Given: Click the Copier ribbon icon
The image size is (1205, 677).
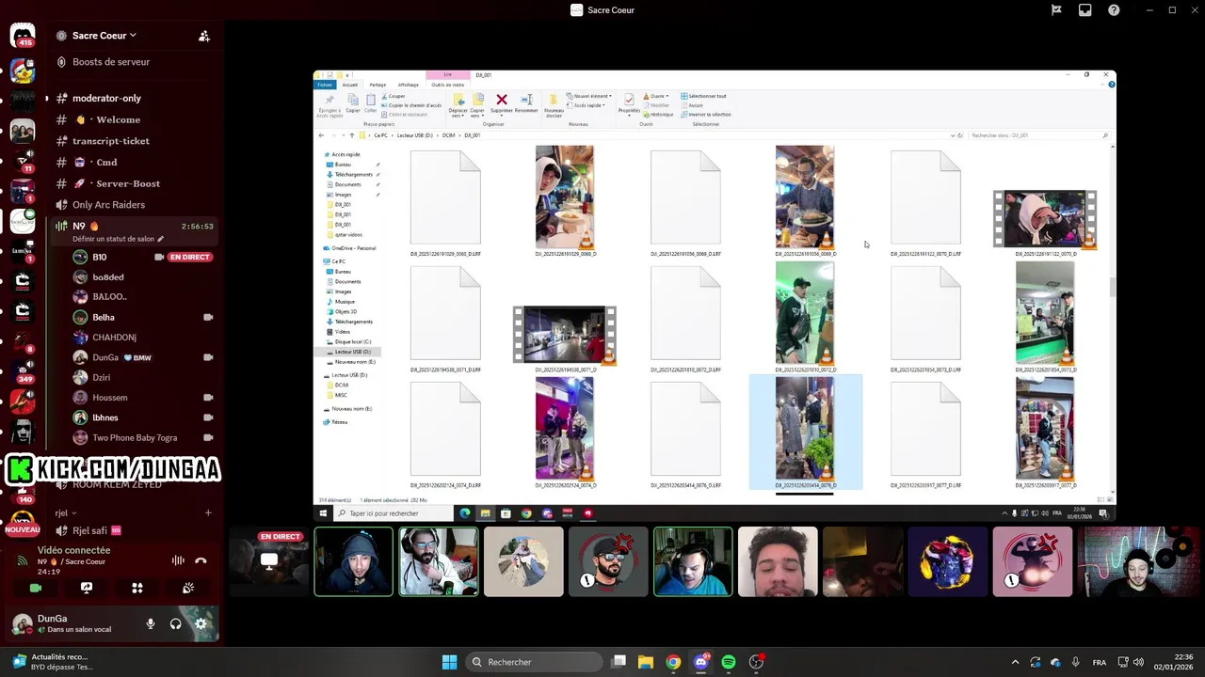Looking at the screenshot, I should pos(353,103).
